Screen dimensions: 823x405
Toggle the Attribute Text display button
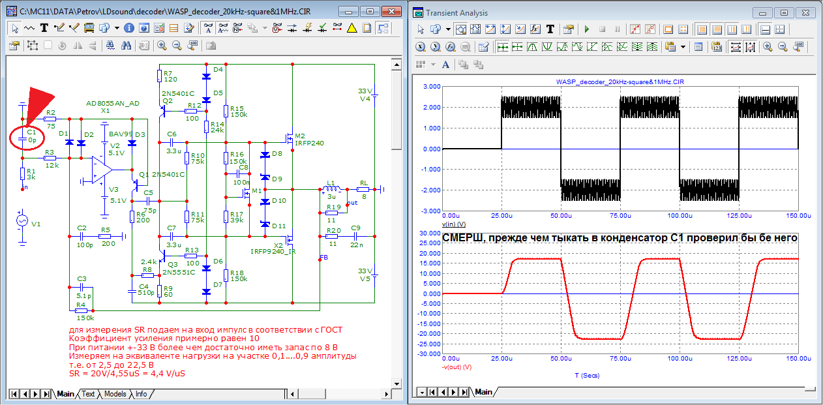[208, 28]
